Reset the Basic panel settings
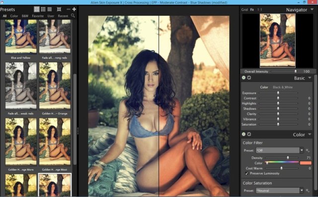Screen dimensions: 318x197 pyautogui.click(x=249, y=78)
